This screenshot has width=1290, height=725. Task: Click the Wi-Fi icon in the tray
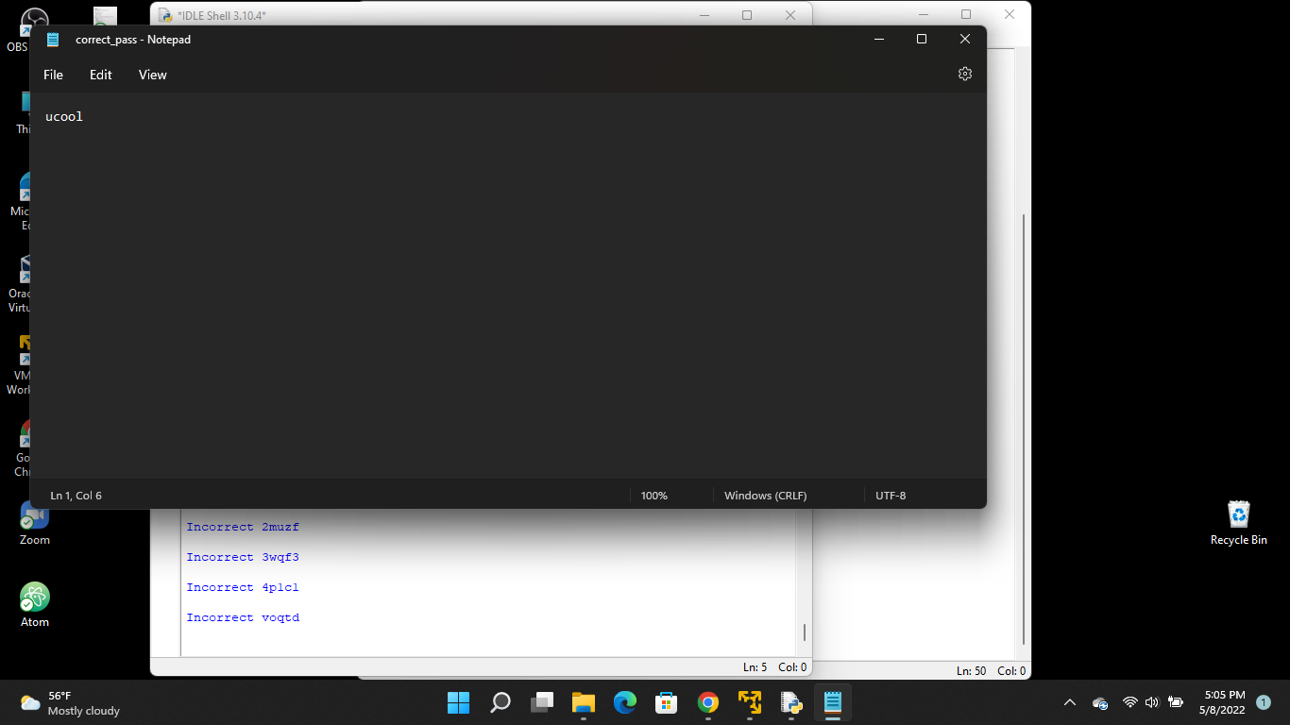pyautogui.click(x=1129, y=702)
